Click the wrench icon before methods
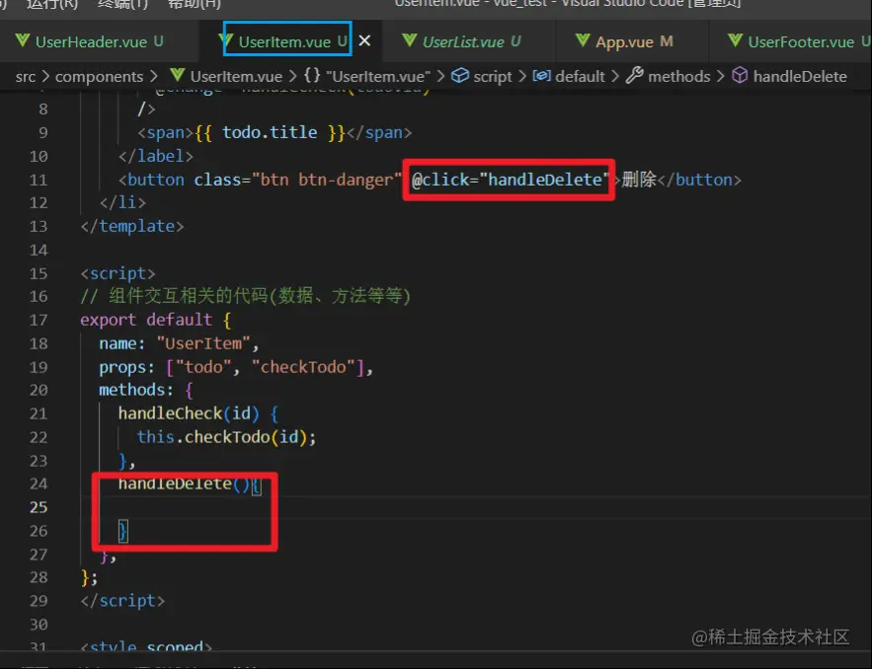 635,75
